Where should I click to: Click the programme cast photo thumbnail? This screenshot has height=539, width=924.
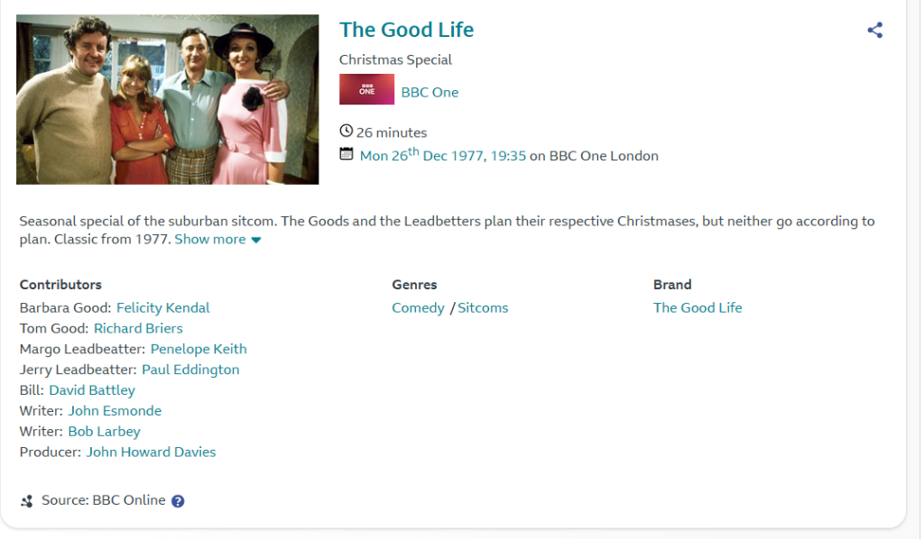pyautogui.click(x=167, y=99)
